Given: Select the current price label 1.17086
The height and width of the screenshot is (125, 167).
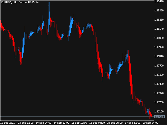Looking at the screenshot, I should pos(159,117).
